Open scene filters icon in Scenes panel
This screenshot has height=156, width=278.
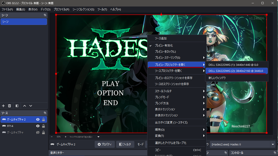(x=17, y=106)
